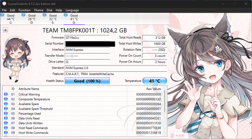Click the Total Host Reads value 312 GB

point(155,38)
